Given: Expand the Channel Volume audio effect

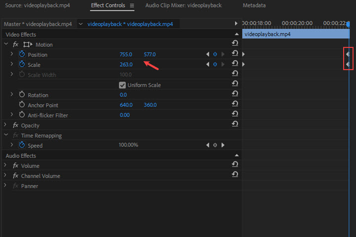Looking at the screenshot, I should click(5, 175).
